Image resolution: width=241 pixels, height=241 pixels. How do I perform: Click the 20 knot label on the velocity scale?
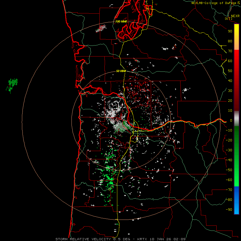tap(230, 101)
